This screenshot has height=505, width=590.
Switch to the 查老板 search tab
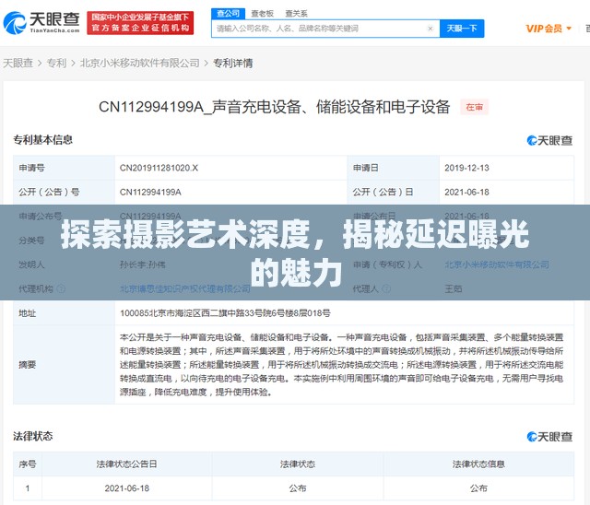pyautogui.click(x=262, y=14)
